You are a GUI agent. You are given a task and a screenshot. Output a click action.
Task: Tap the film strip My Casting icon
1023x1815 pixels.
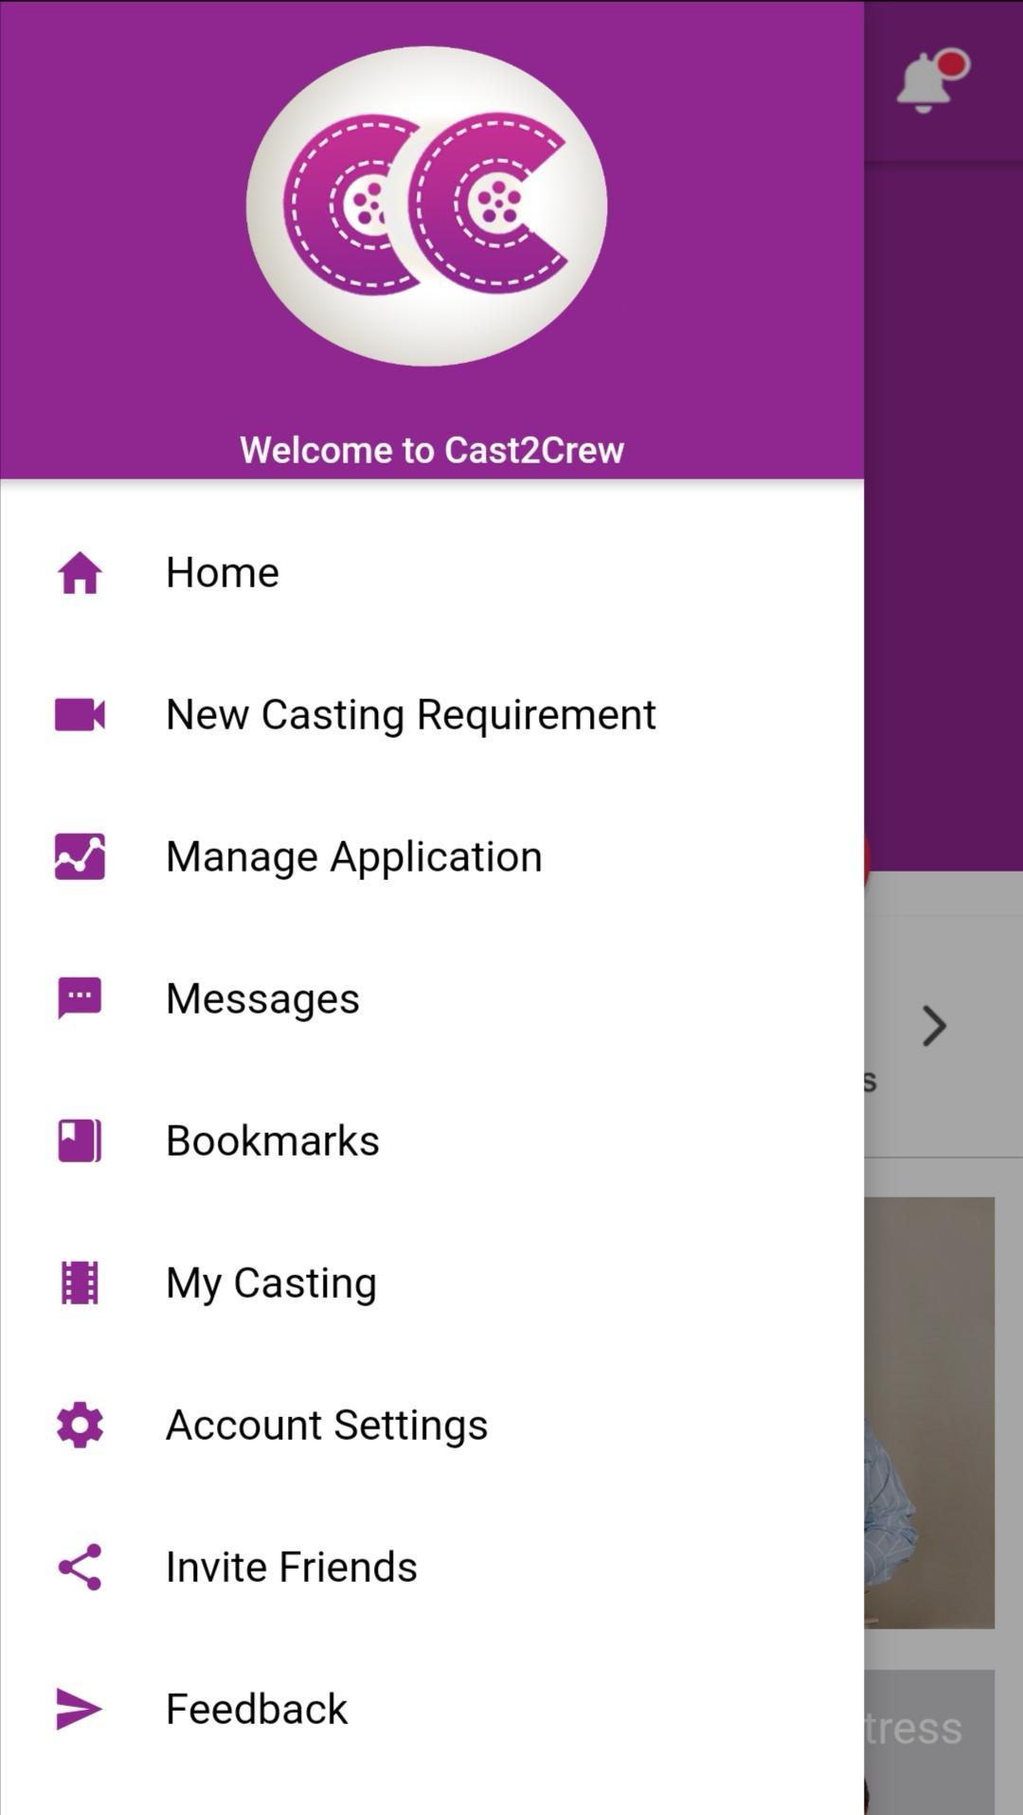point(80,1283)
